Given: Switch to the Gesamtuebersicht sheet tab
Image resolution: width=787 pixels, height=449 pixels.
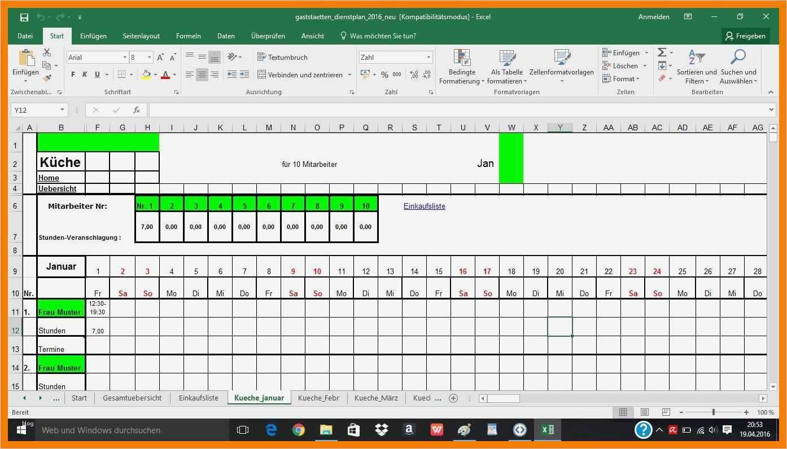Looking at the screenshot, I should tap(132, 398).
